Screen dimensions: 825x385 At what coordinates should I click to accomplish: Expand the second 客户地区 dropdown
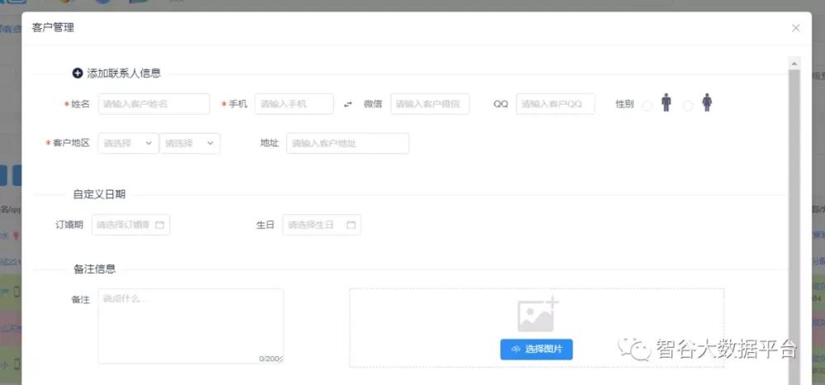pos(190,143)
